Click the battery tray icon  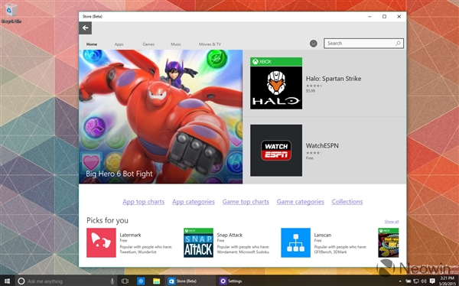408,281
